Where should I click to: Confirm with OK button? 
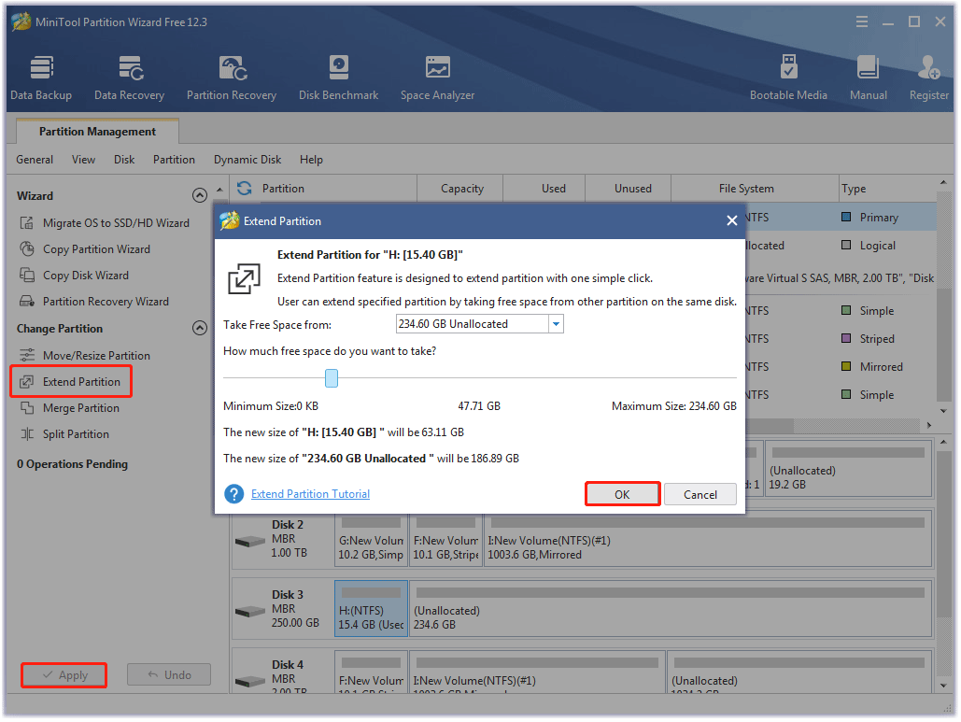[x=622, y=495]
